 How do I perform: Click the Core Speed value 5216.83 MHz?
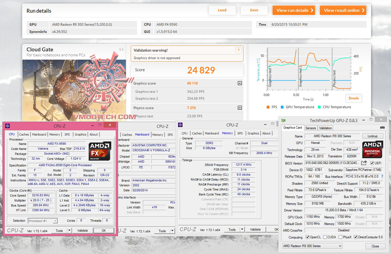click(x=41, y=195)
